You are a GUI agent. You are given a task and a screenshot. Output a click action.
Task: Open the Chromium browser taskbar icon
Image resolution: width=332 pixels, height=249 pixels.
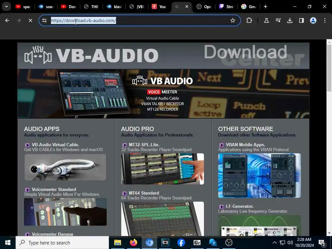(x=149, y=243)
